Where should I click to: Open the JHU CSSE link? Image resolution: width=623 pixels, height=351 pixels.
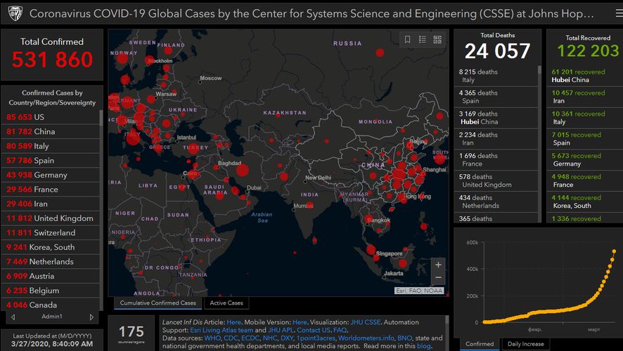[364, 322]
